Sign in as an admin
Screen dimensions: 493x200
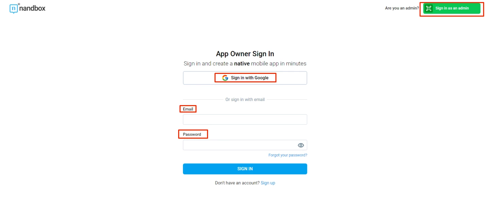(452, 8)
